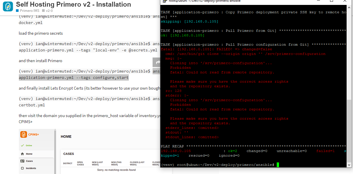Open the topic title "Self Hosting Primero v2 - Installation"
Screen dimensions: 353x174
pos(73,4)
